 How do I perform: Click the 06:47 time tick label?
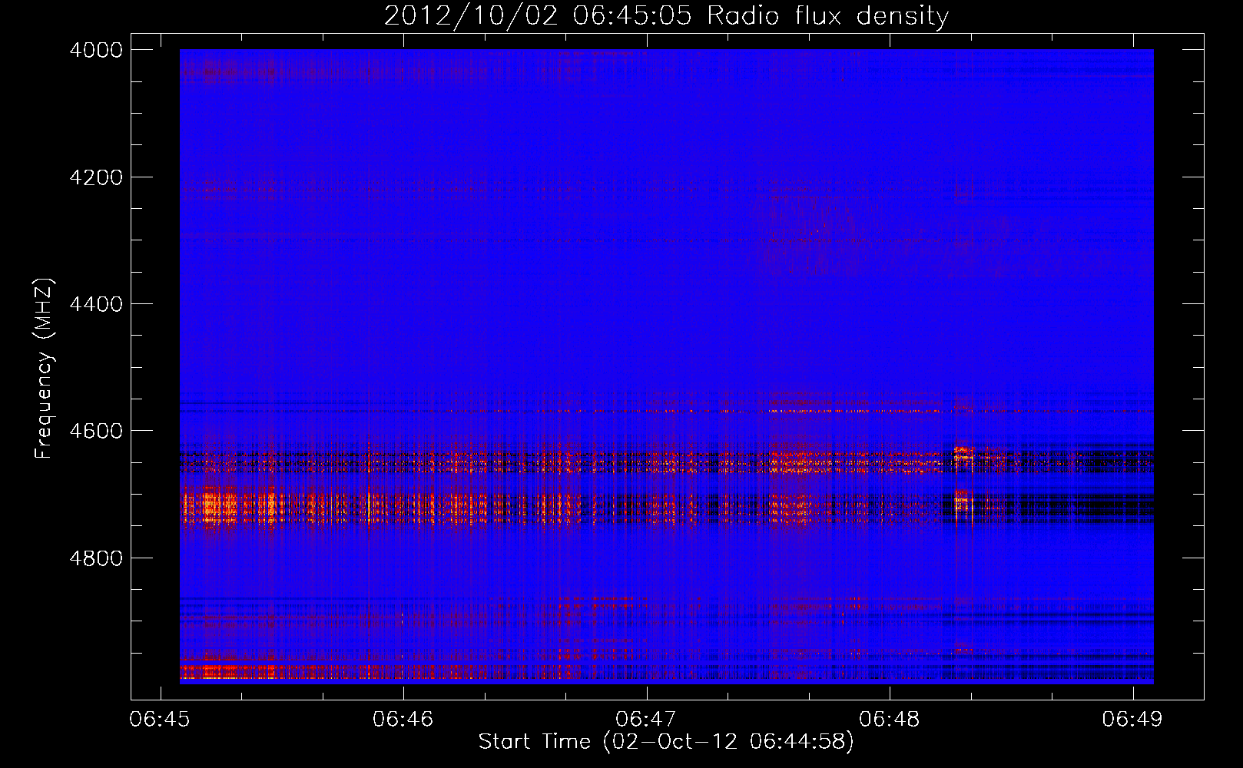coord(646,719)
